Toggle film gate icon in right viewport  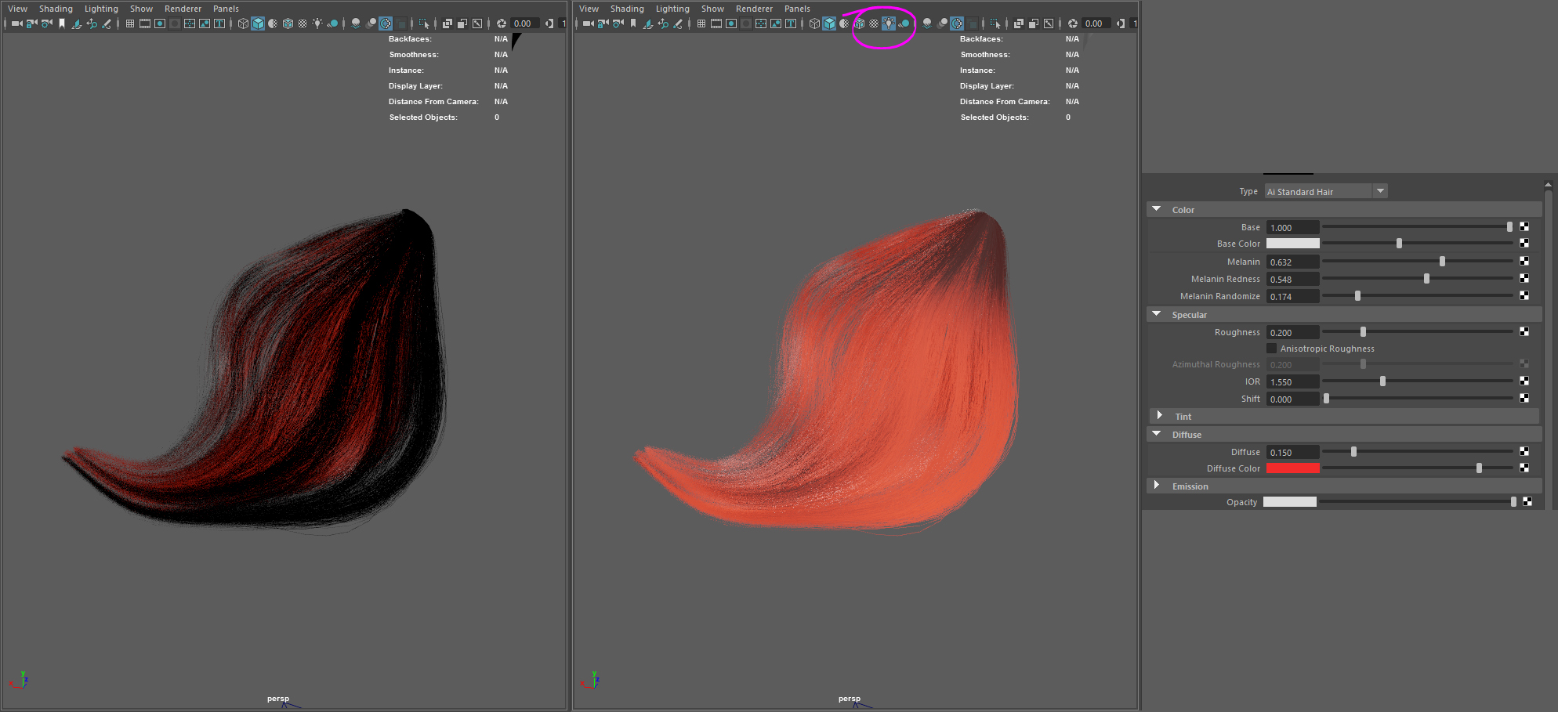pyautogui.click(x=716, y=23)
